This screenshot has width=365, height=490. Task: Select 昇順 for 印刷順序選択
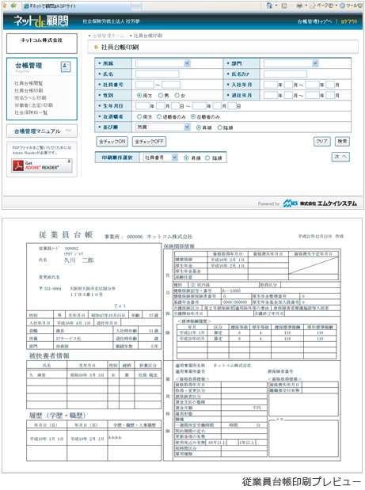coord(186,158)
